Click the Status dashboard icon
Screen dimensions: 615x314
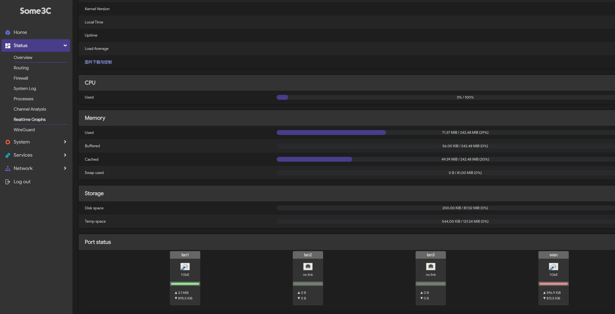click(x=8, y=45)
